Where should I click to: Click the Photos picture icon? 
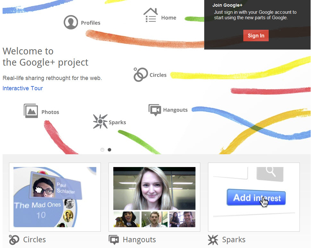point(31,111)
